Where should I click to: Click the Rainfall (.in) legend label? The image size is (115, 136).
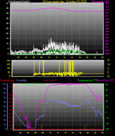coord(7,80)
